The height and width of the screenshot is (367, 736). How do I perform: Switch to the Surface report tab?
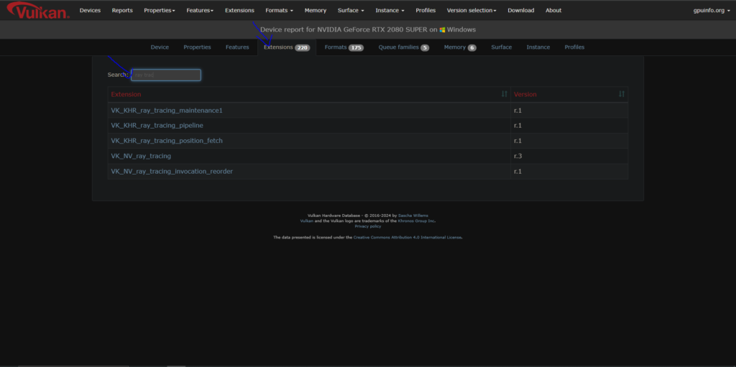pyautogui.click(x=502, y=47)
